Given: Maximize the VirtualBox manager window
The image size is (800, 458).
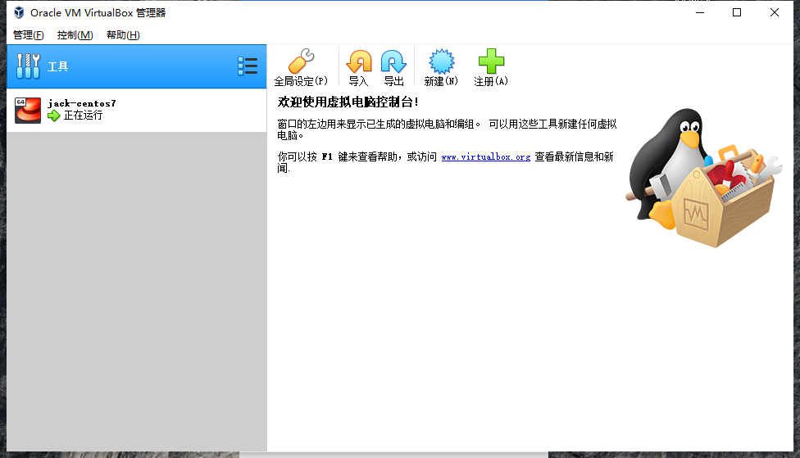Looking at the screenshot, I should tap(737, 12).
